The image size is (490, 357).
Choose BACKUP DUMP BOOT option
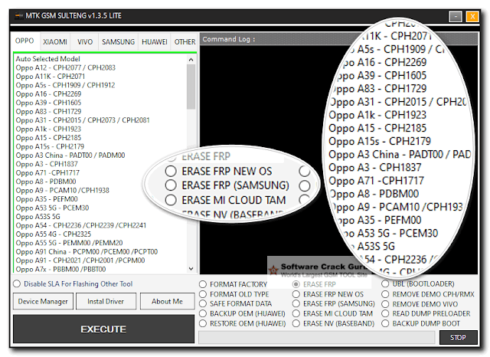(420, 323)
